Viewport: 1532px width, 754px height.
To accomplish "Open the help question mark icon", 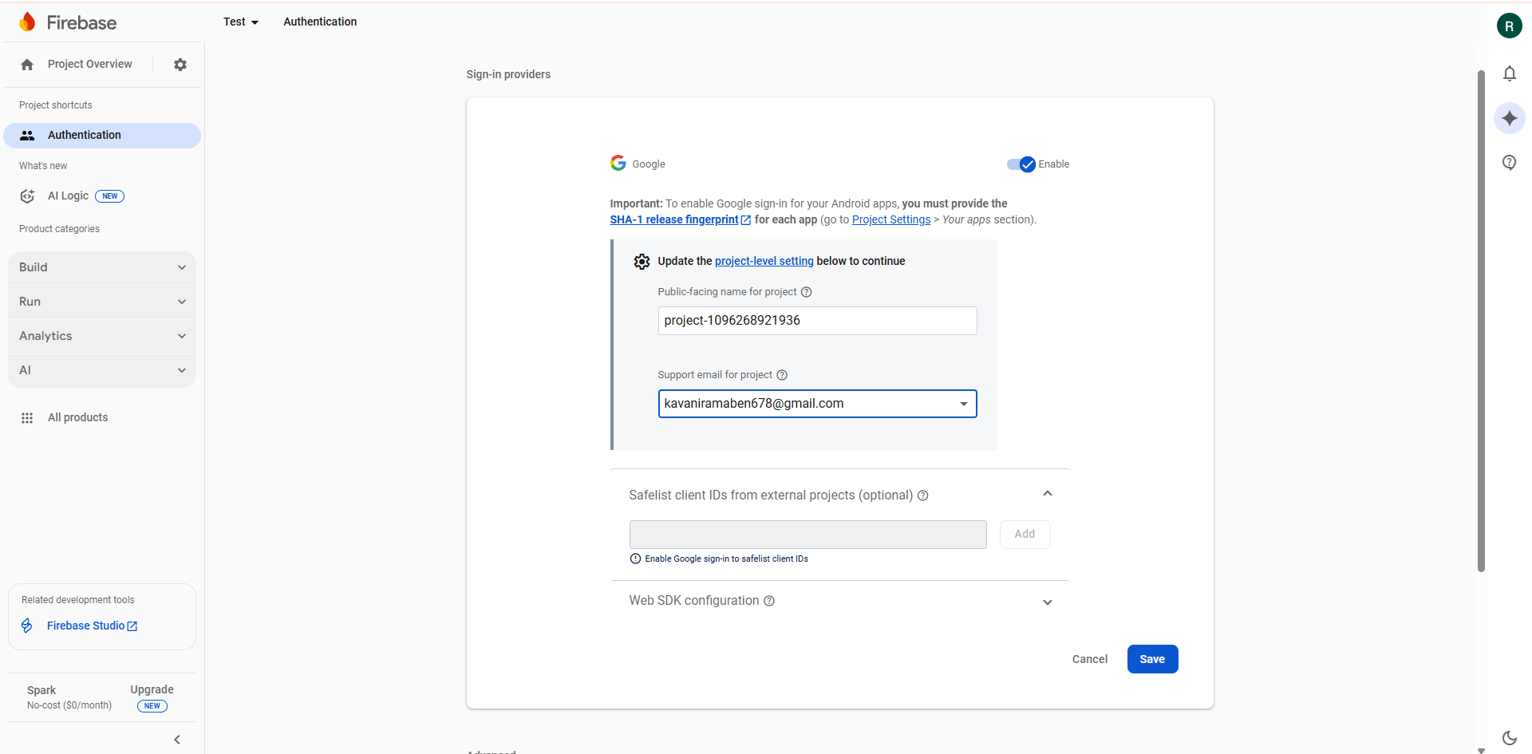I will pos(1510,162).
